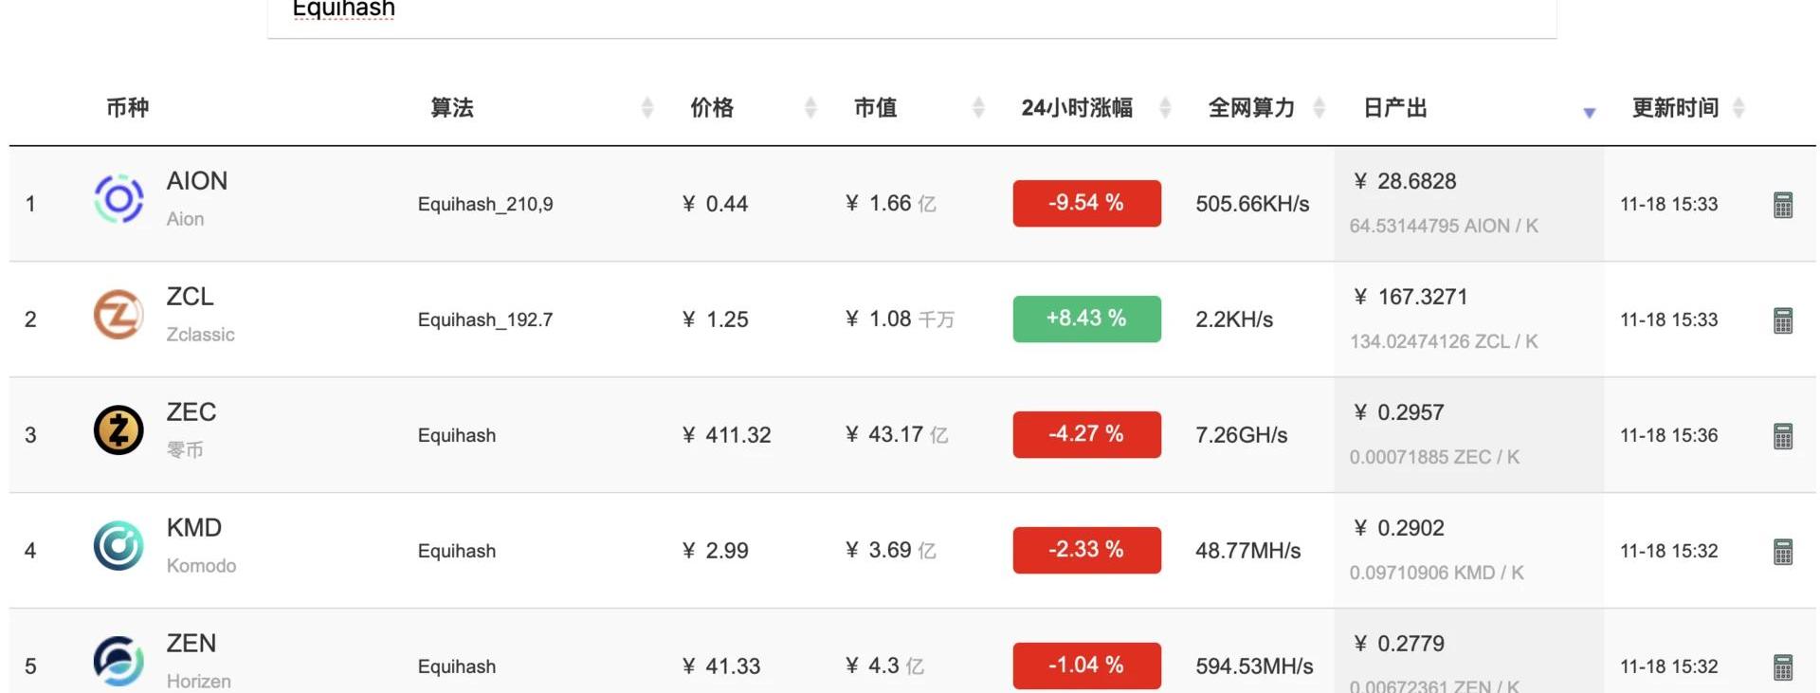Toggle the 日产出 descending sort arrow
The width and height of the screenshot is (1820, 693).
1590,113
